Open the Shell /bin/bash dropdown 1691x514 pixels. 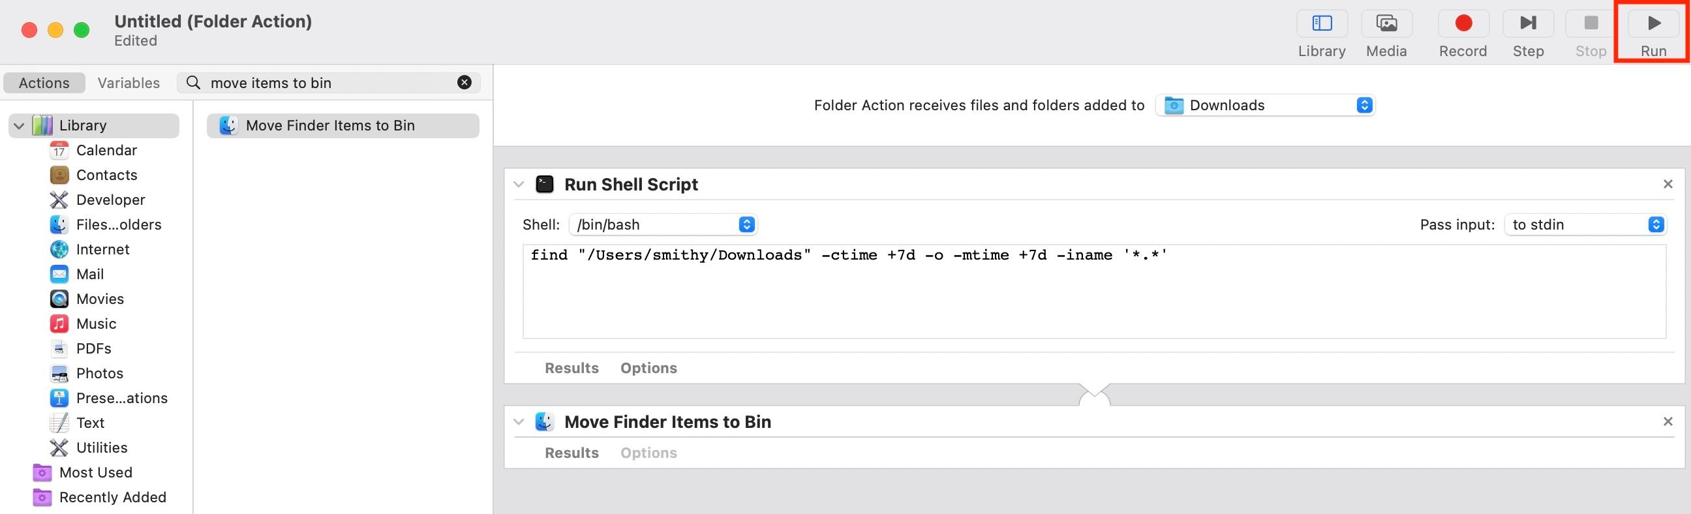[x=663, y=224]
